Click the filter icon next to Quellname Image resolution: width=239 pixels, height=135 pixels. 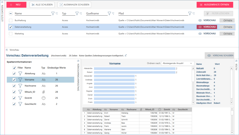pyautogui.click(x=109, y=13)
